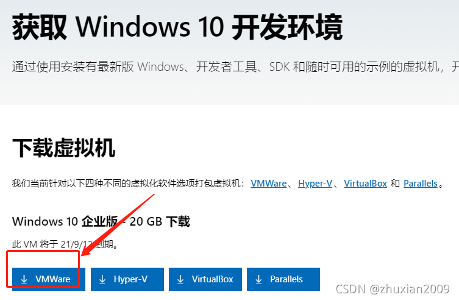Click the download arrow icon on Hyper-V button
The image size is (459, 300).
tap(102, 279)
